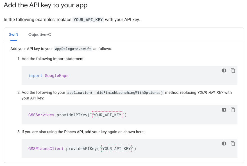The height and width of the screenshot is (166, 247).
Task: Copy the import GoogleMaps code snippet
Action: click(233, 71)
